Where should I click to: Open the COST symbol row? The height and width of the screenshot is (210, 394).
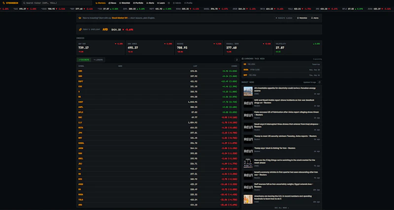158,102
